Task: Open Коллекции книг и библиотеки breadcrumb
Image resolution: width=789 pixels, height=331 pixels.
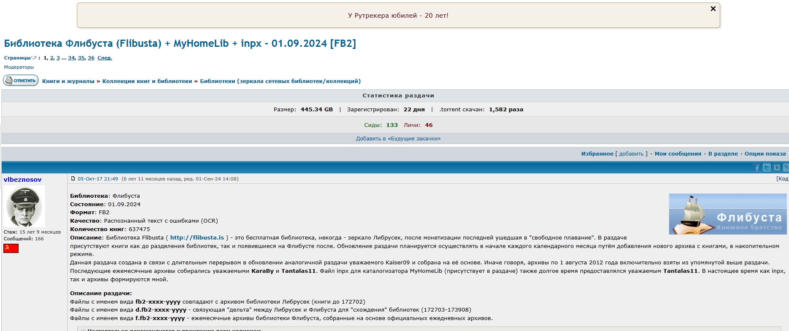Action: click(x=147, y=81)
